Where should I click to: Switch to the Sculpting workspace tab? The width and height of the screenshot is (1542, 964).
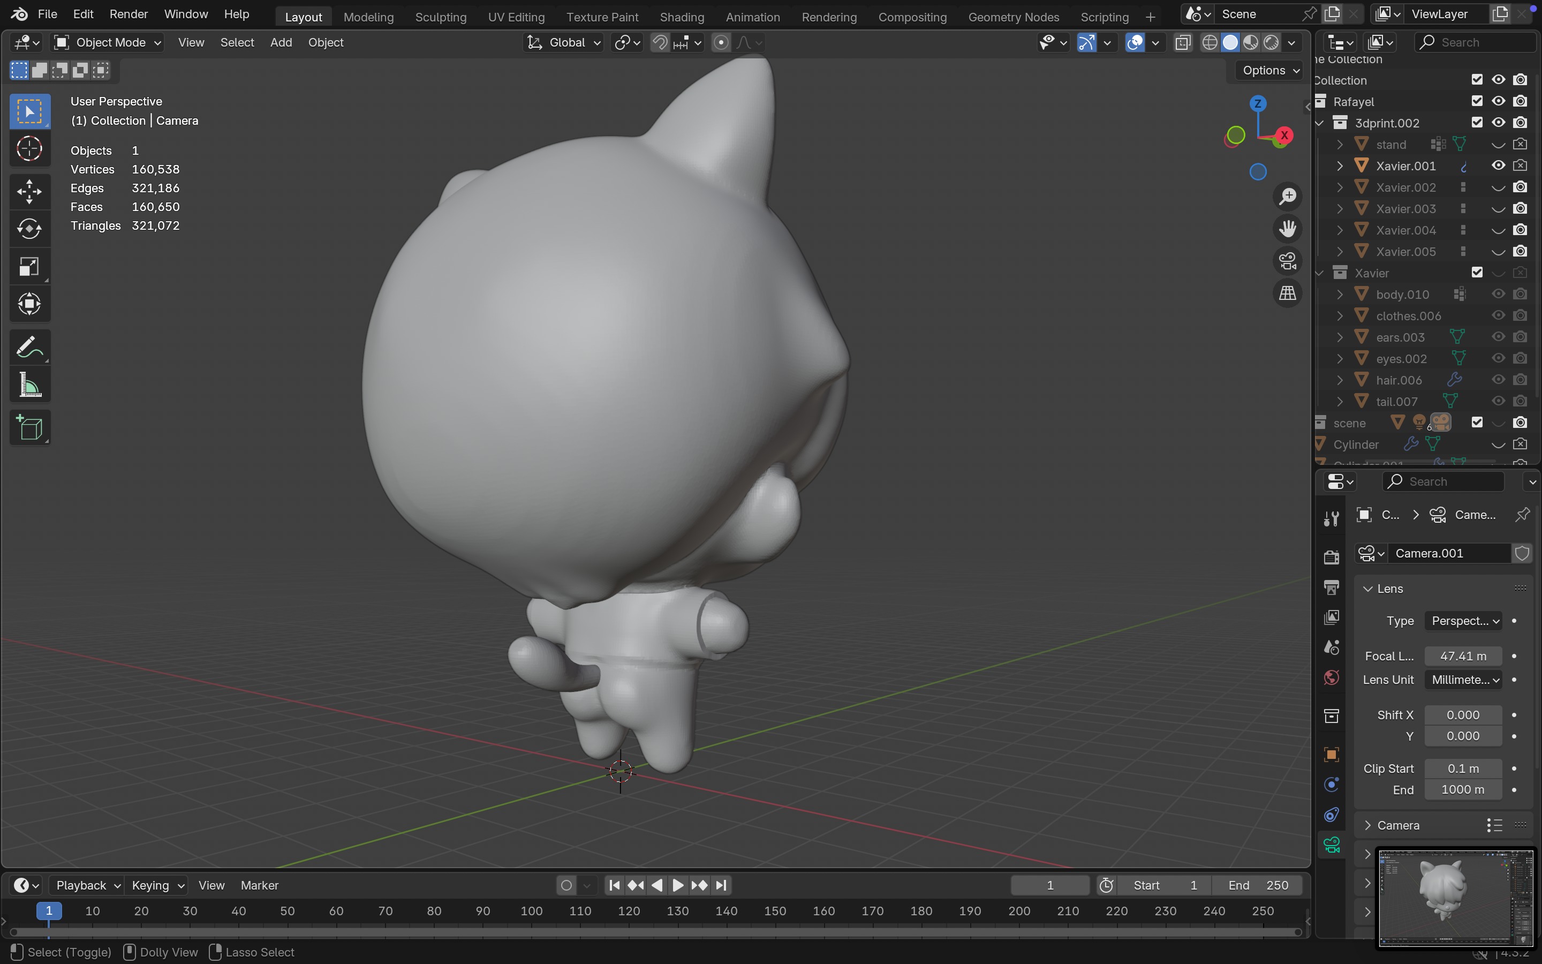pos(441,17)
